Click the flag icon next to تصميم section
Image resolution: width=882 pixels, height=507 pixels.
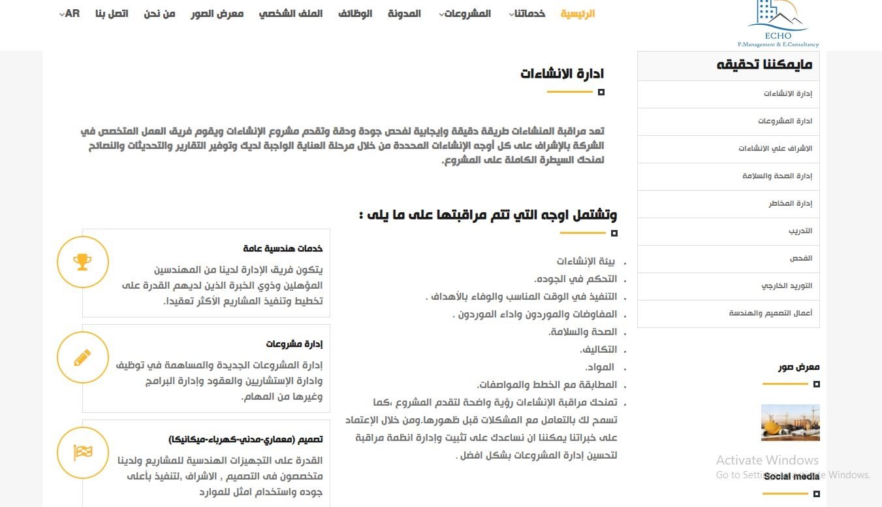[83, 452]
